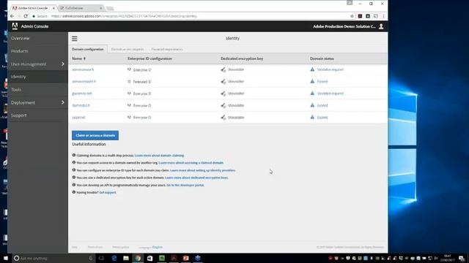The height and width of the screenshot is (263, 469).
Task: Click info icon beside 'Claiming domains' note
Action: coord(74,155)
